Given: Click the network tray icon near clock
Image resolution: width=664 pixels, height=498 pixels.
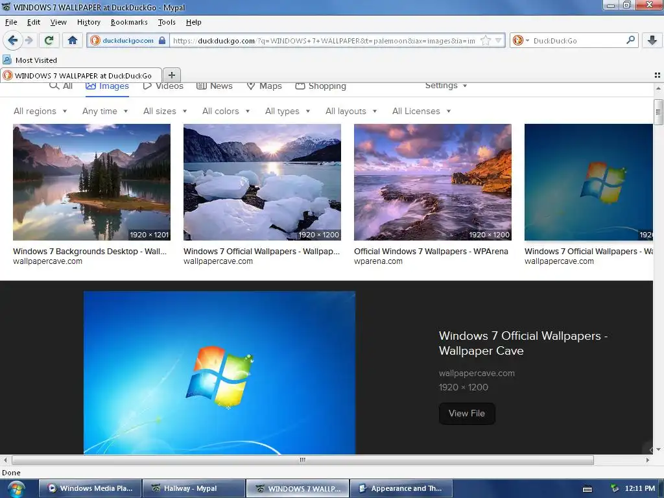Looking at the screenshot, I should (x=615, y=488).
